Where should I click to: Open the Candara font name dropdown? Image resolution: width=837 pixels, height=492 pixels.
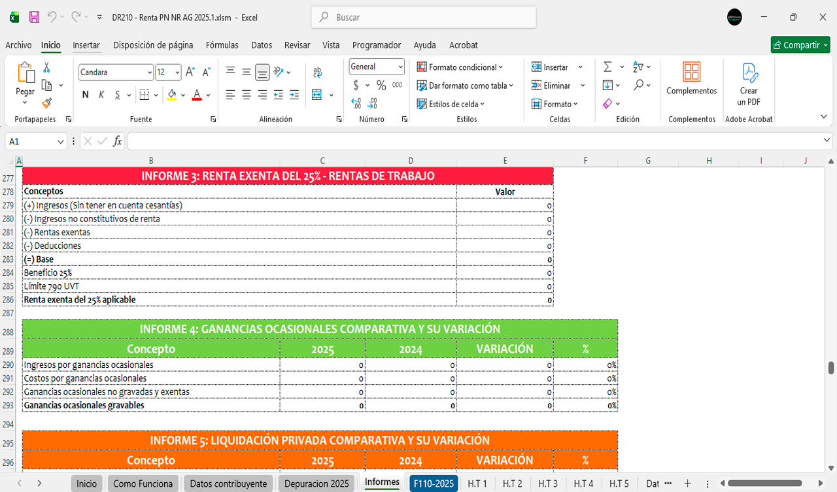pyautogui.click(x=150, y=73)
